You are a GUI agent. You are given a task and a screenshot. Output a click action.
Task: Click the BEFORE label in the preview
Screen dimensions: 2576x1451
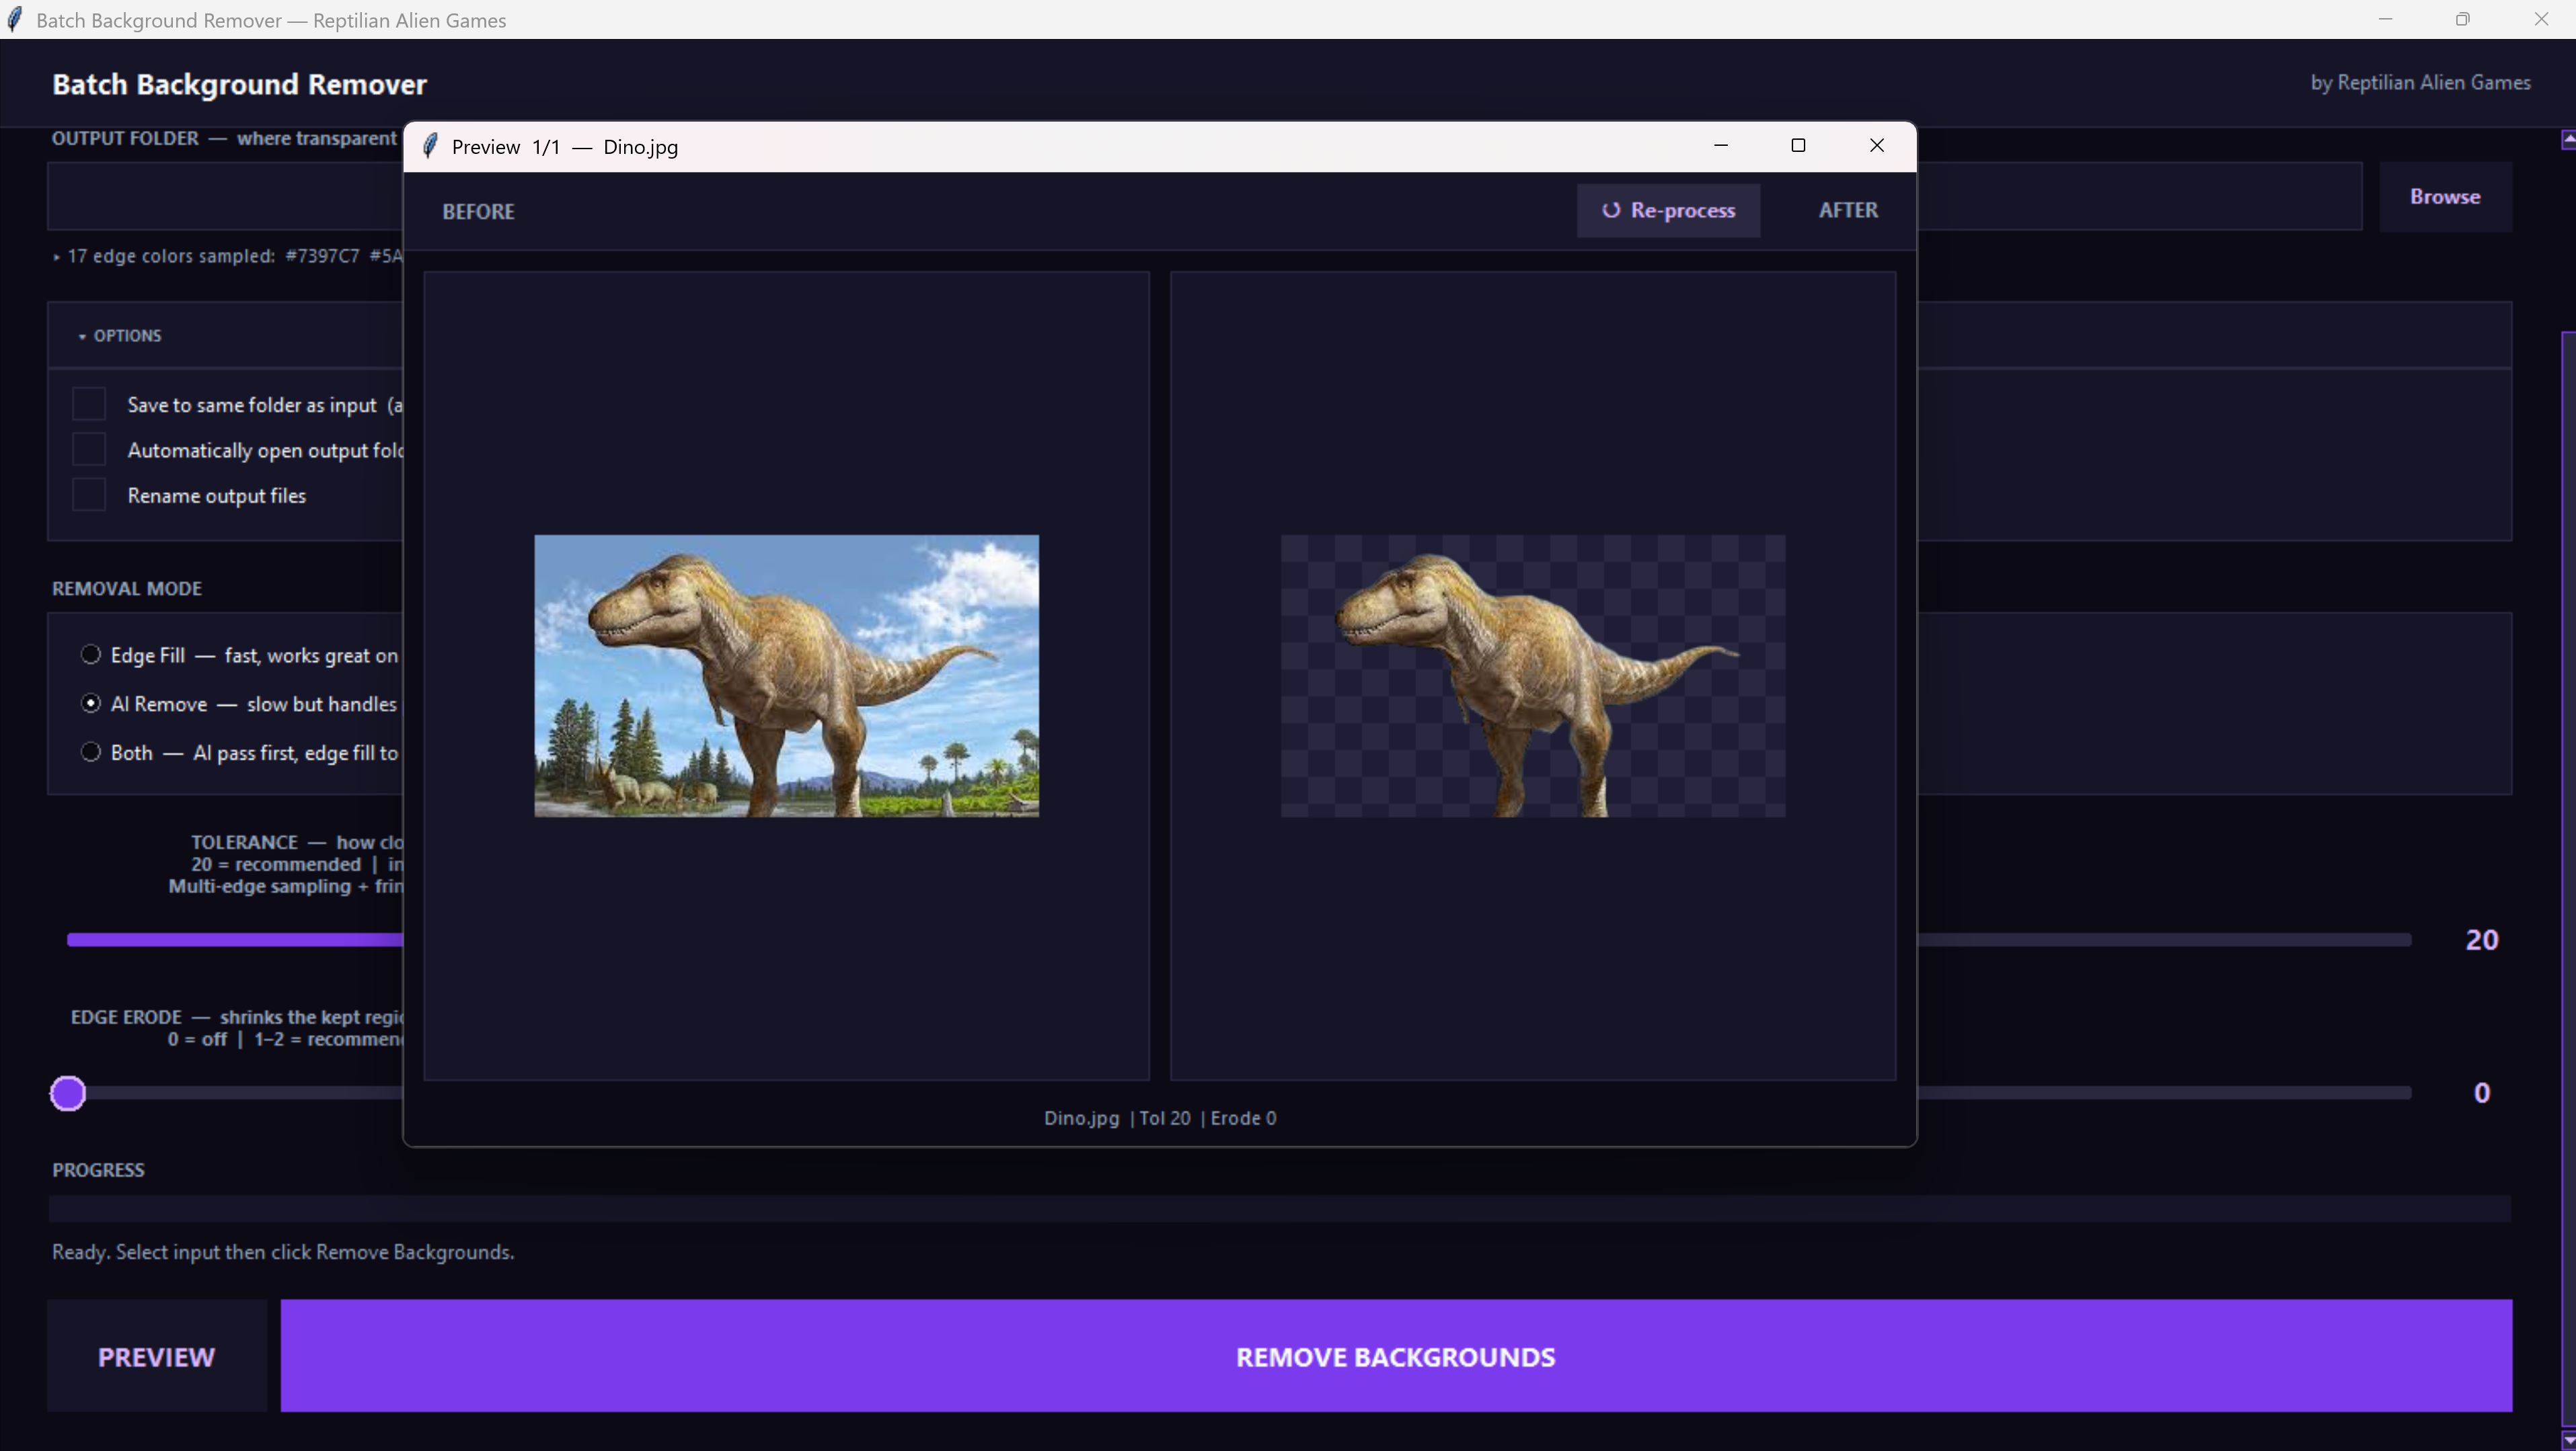pyautogui.click(x=478, y=212)
